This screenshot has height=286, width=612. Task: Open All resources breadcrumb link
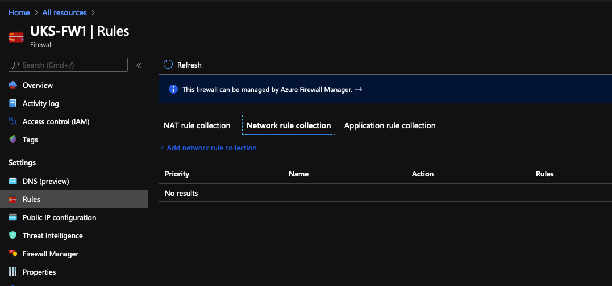[64, 12]
